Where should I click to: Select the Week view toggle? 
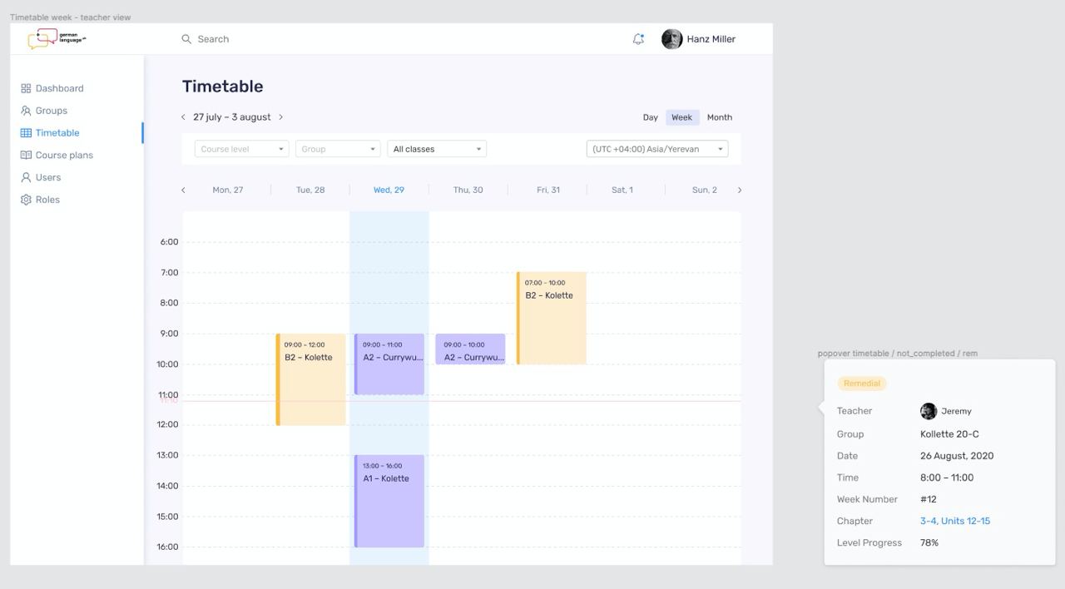[x=681, y=117]
